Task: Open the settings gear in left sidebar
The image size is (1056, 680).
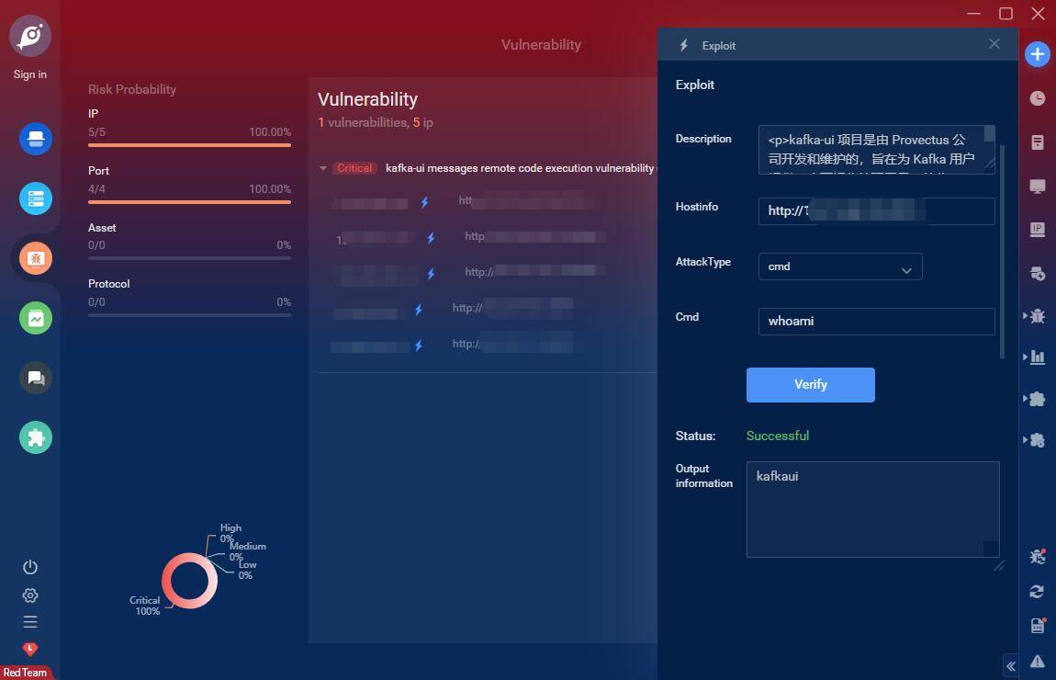Action: (x=30, y=595)
